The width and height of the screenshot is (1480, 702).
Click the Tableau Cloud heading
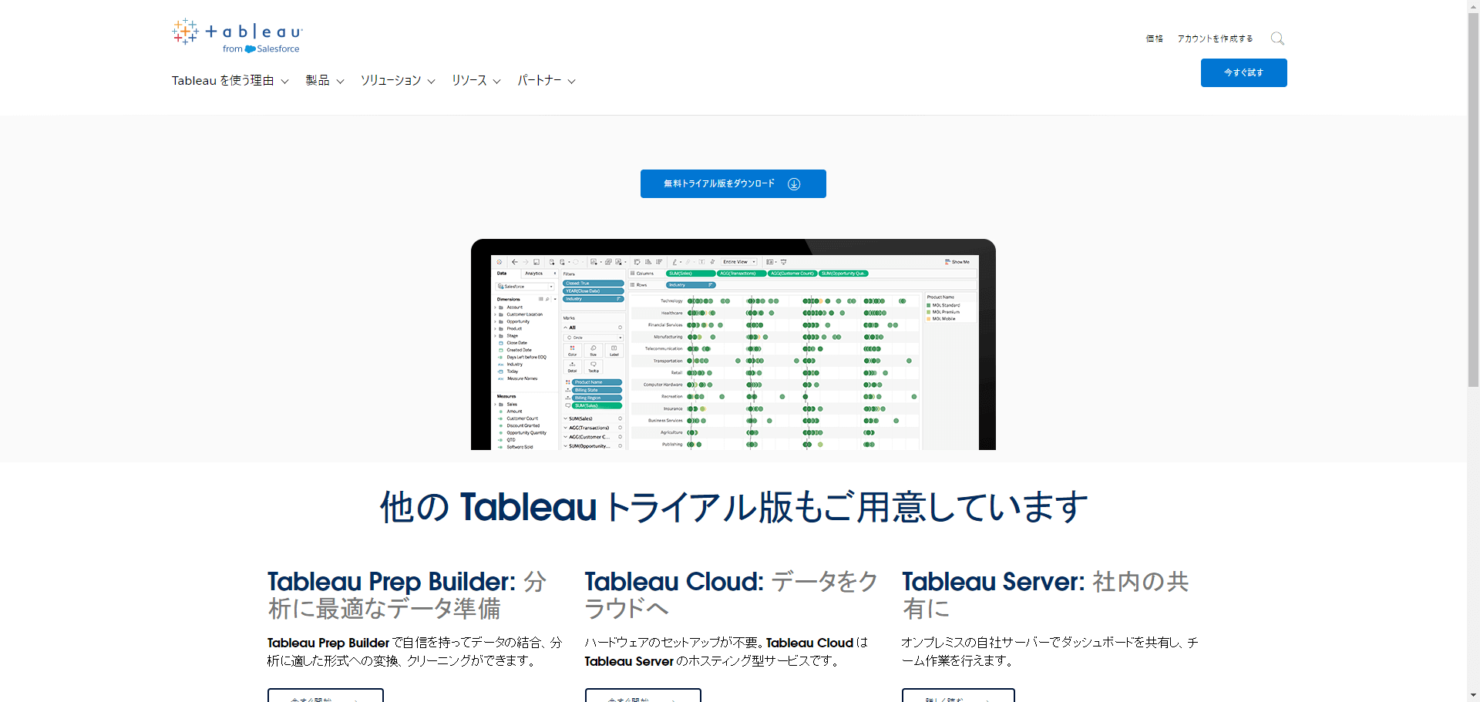(731, 595)
